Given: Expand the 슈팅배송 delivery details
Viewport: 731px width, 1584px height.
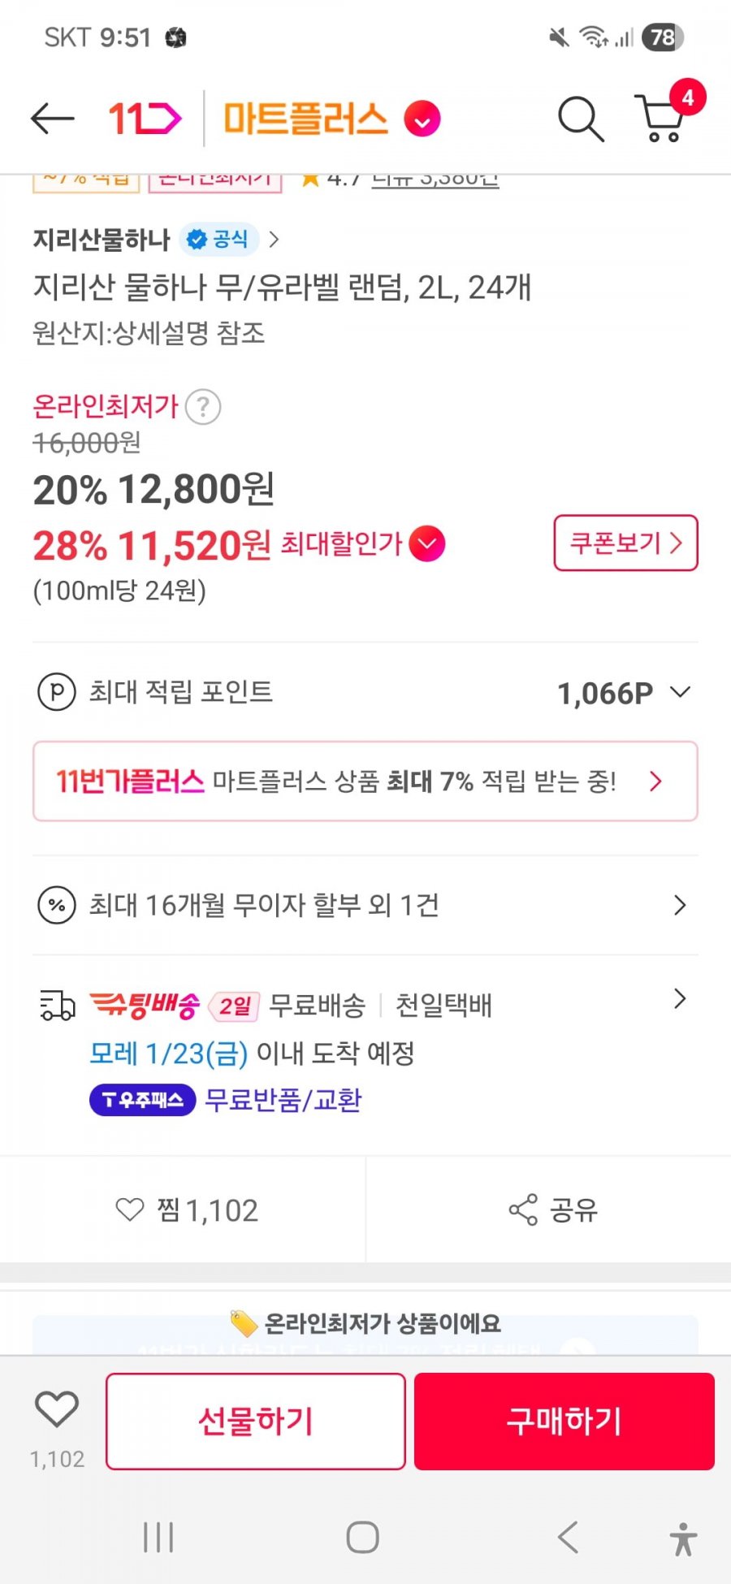Looking at the screenshot, I should point(680,999).
